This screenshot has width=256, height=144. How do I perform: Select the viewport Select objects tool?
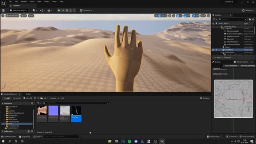coord(156,16)
